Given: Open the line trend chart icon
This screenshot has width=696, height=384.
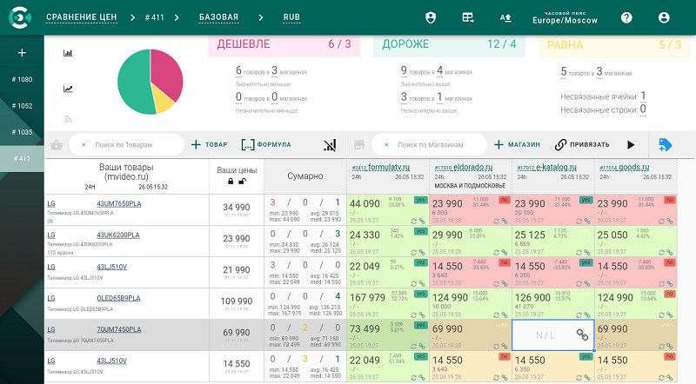Looking at the screenshot, I should click(68, 89).
